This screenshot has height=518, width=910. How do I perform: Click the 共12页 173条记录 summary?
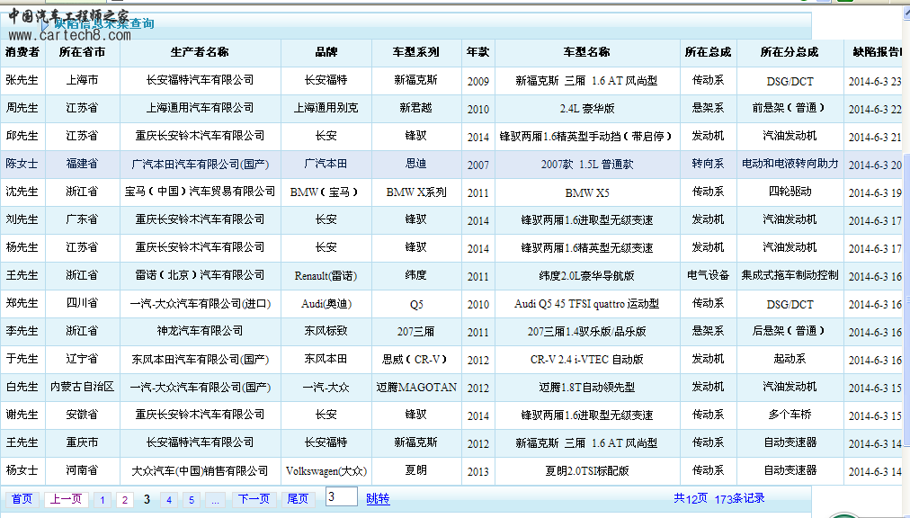click(x=719, y=499)
